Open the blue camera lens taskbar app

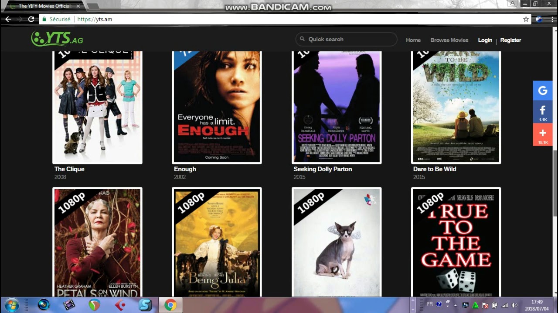44,305
